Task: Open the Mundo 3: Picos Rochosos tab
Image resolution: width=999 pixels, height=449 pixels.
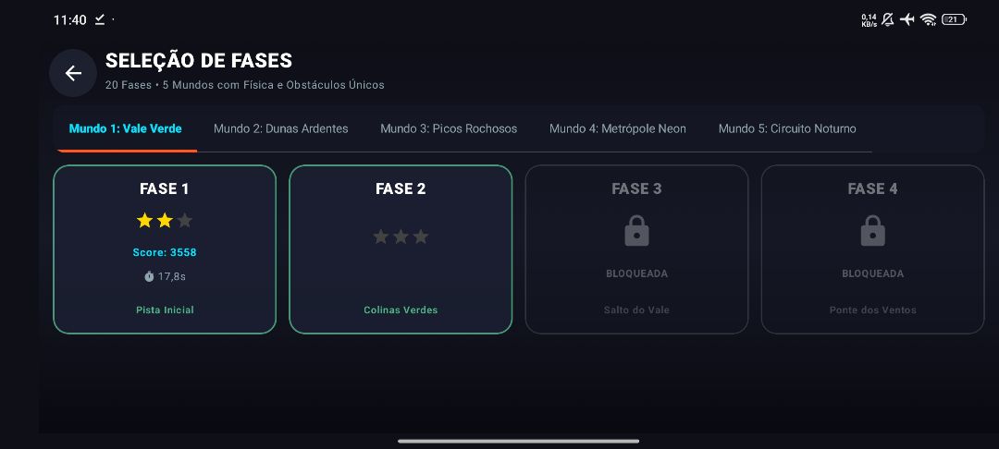Action: (449, 128)
